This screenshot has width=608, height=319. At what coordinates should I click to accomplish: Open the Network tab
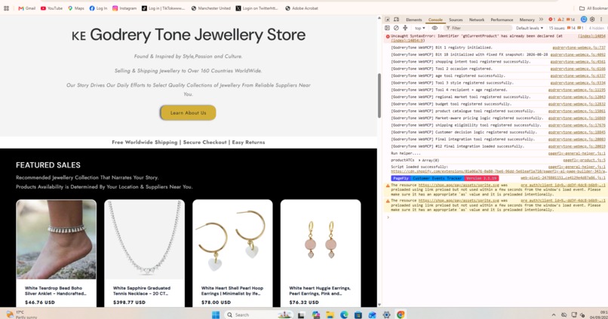(x=477, y=20)
